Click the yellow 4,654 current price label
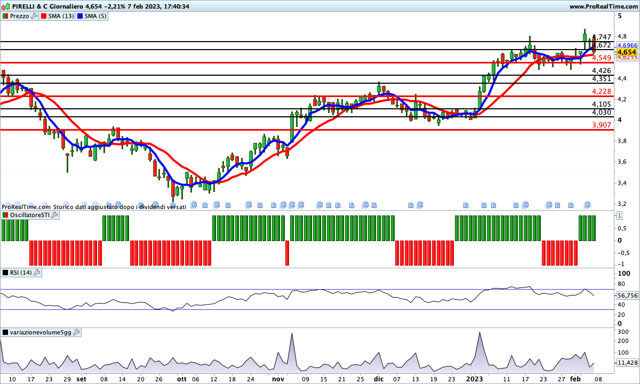Viewport: 640px width, 384px height. pos(627,52)
